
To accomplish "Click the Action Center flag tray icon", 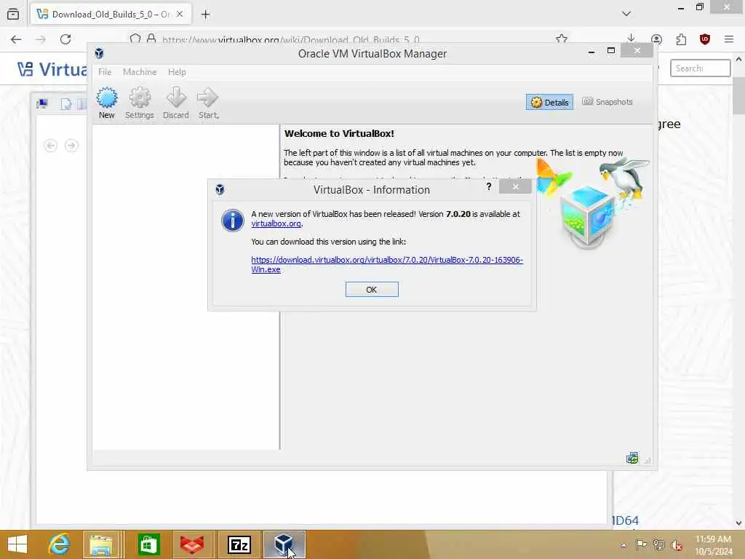I will tap(642, 544).
